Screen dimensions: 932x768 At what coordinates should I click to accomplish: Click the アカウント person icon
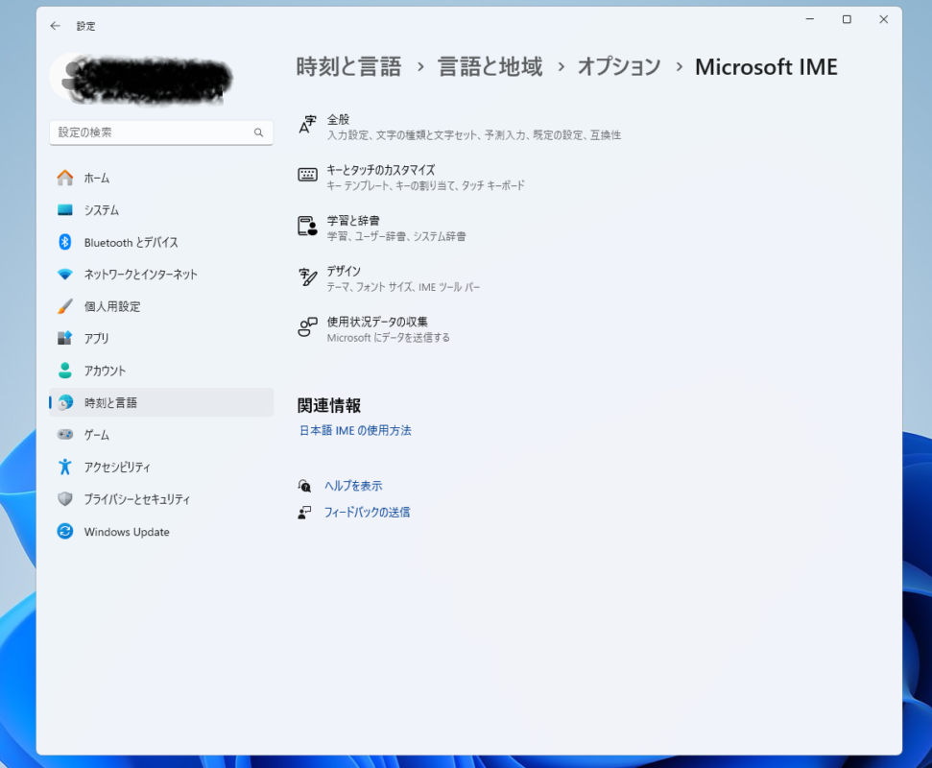click(64, 371)
